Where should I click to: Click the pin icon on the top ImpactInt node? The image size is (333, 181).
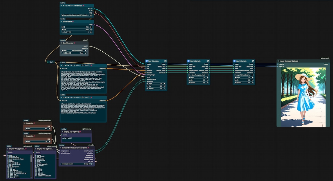34,123
